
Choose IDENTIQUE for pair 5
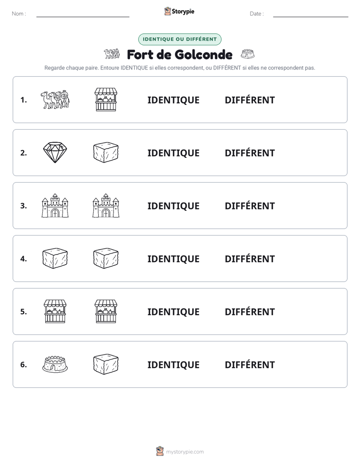coord(173,312)
